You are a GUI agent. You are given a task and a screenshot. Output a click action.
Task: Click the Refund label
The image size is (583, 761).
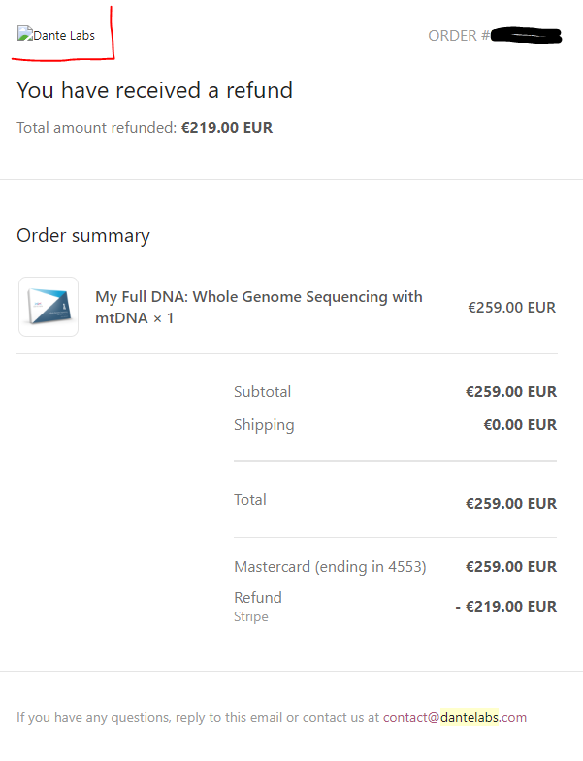coord(258,598)
